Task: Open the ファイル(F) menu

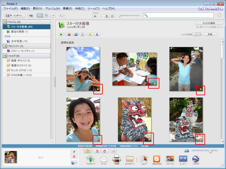Action: [11, 9]
